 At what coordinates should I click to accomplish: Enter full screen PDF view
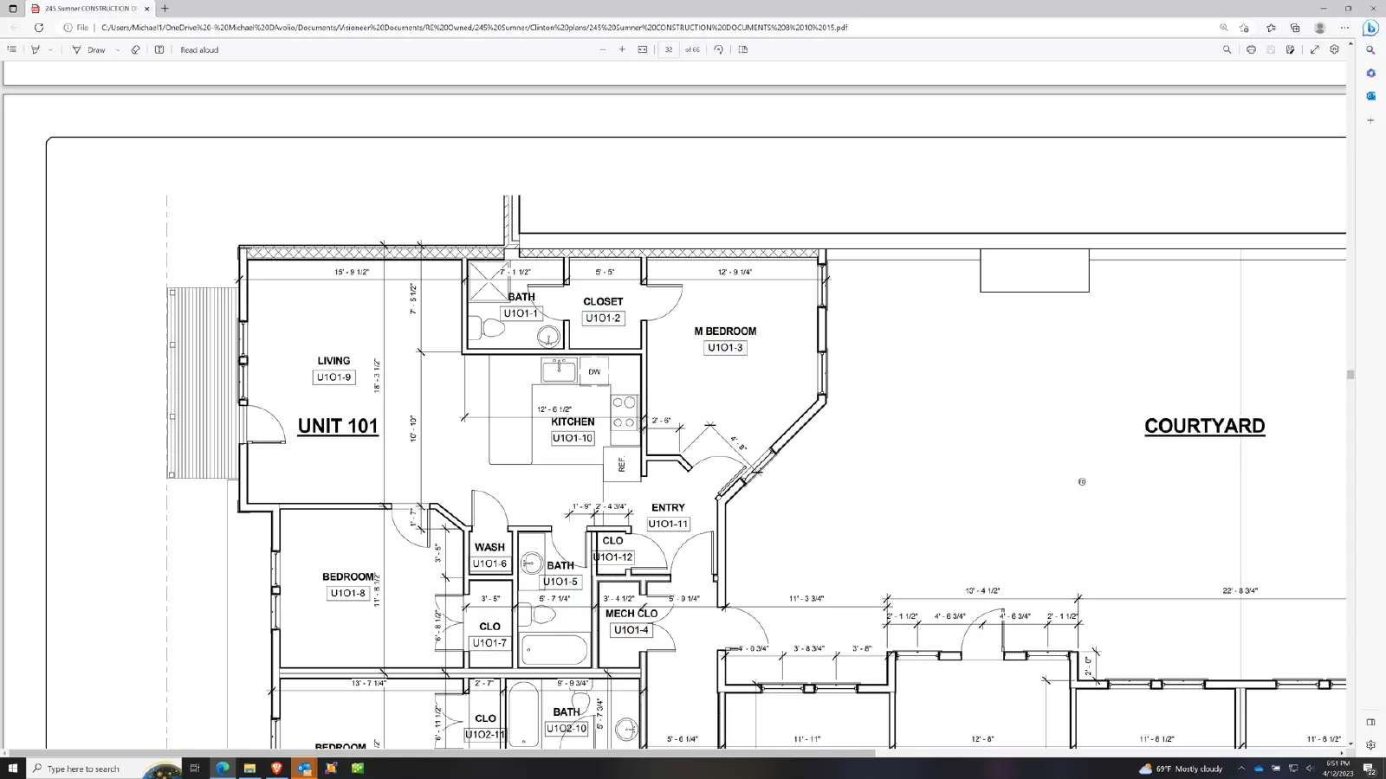point(1314,49)
